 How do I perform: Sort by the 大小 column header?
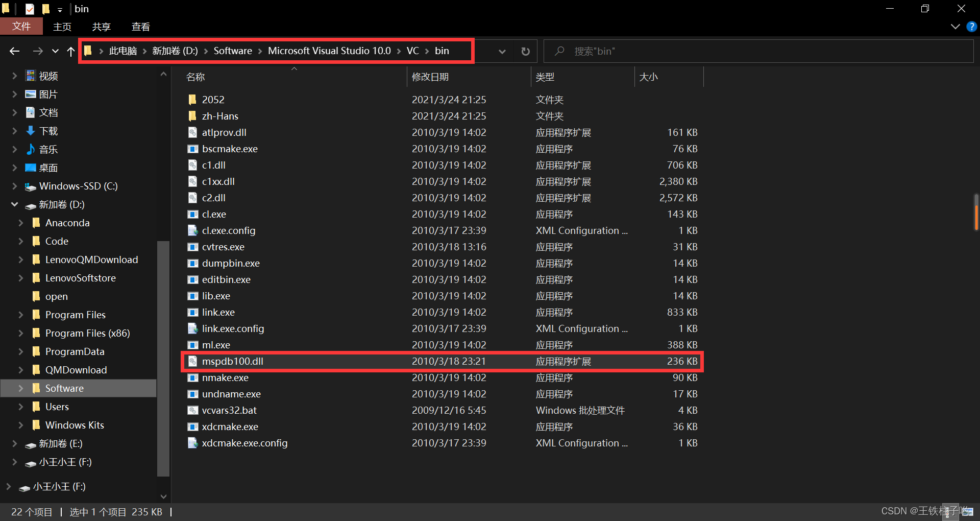649,77
